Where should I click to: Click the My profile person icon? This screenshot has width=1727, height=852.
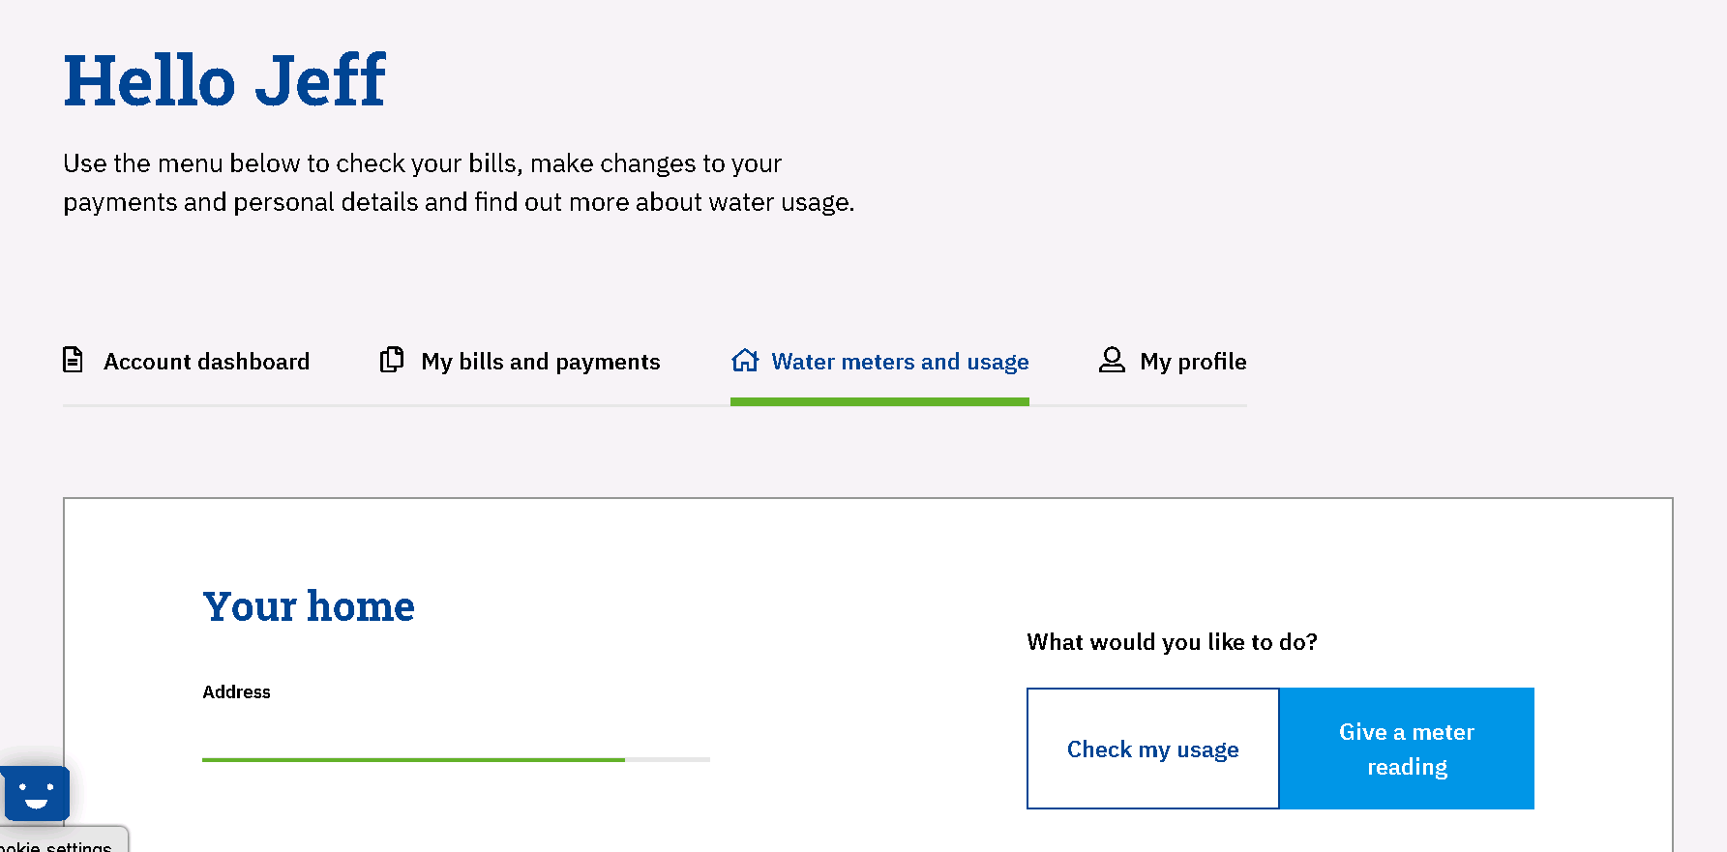(1112, 360)
